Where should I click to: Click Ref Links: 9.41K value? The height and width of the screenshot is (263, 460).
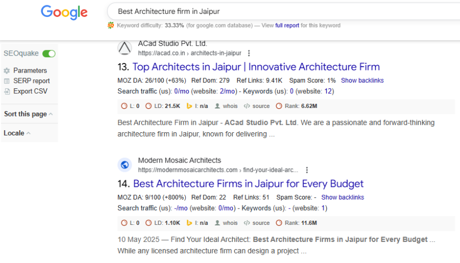pyautogui.click(x=259, y=80)
